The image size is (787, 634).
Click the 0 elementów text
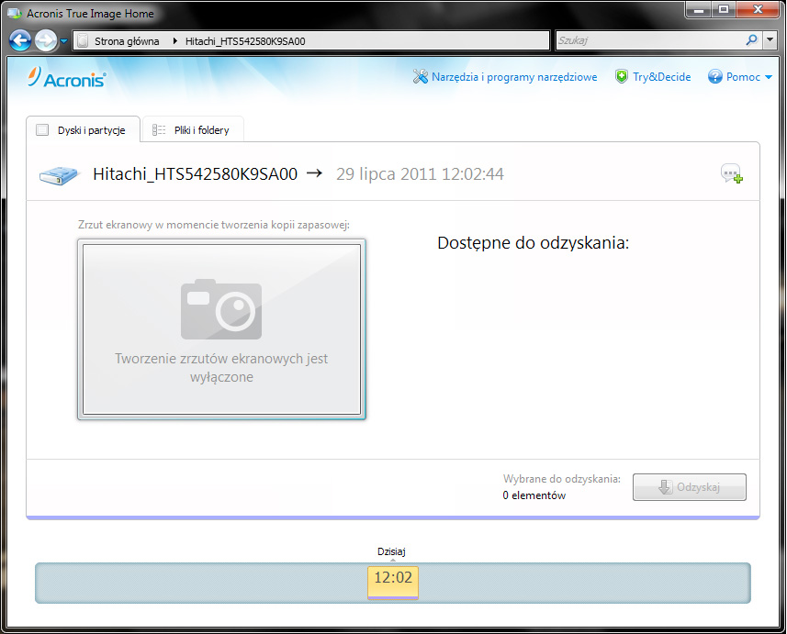(x=534, y=495)
